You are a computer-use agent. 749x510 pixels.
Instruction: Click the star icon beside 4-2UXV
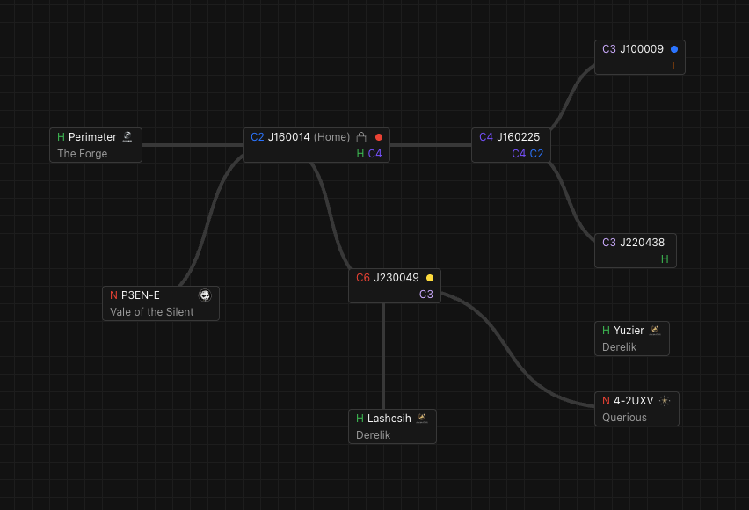(665, 401)
